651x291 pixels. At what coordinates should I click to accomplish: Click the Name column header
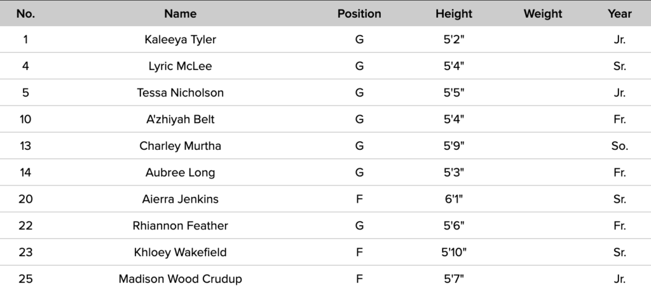pos(181,13)
